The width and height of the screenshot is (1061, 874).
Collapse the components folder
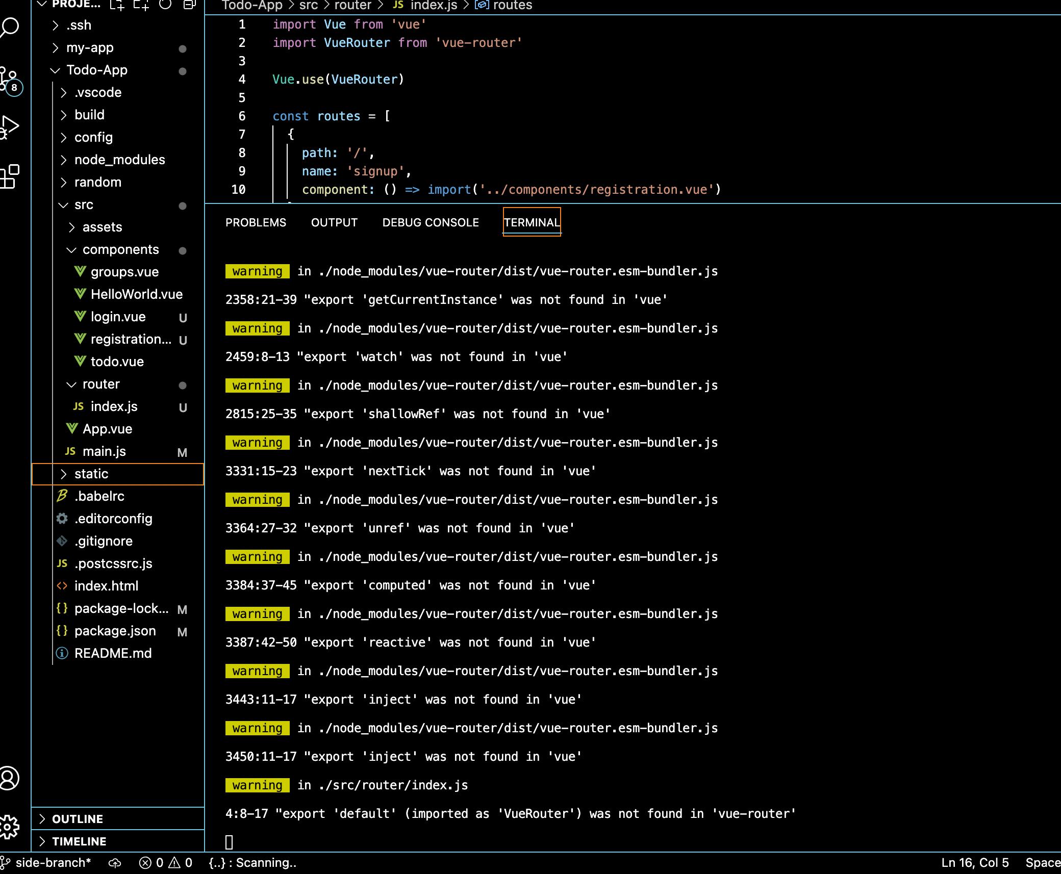[x=118, y=249]
